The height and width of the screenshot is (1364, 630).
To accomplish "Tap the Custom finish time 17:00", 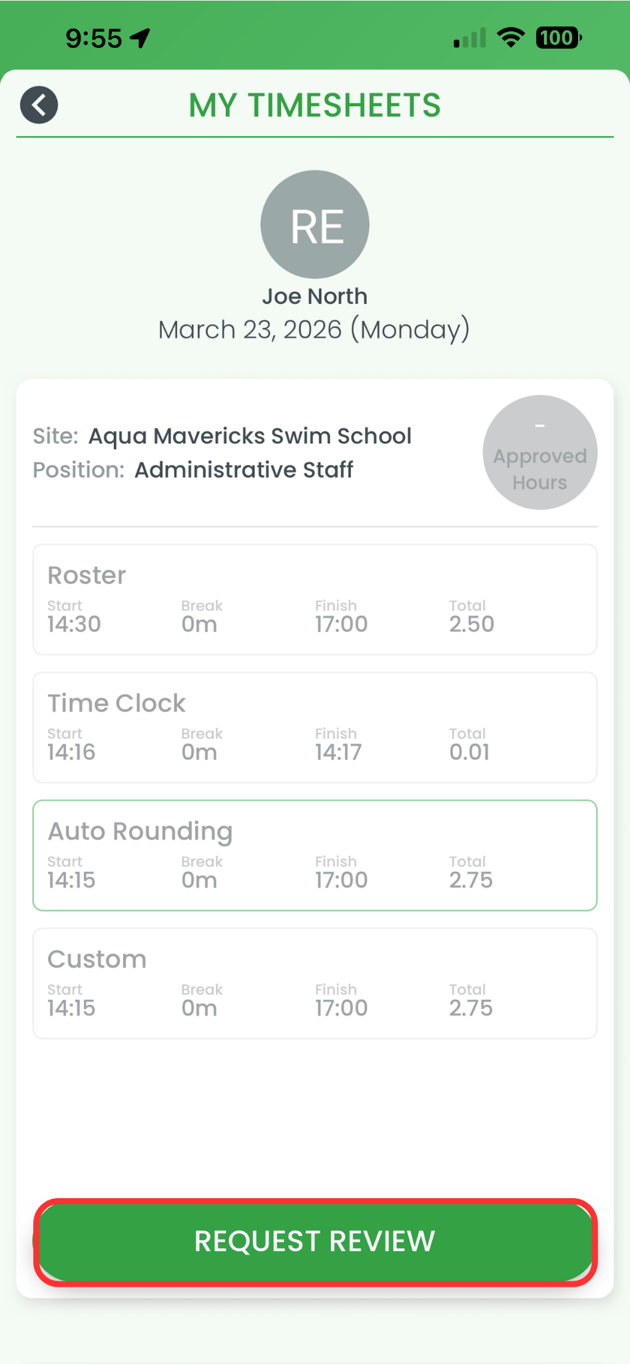I will click(x=341, y=1008).
